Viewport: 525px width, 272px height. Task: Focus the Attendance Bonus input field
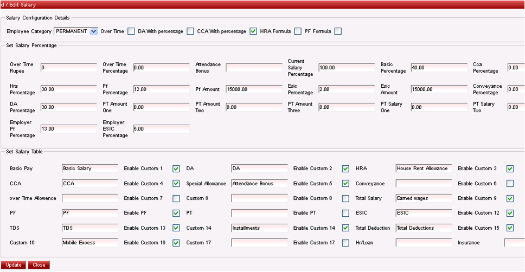(254, 68)
